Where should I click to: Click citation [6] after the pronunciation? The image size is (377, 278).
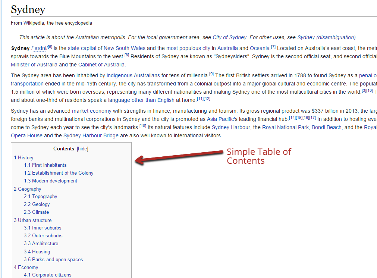(50, 47)
